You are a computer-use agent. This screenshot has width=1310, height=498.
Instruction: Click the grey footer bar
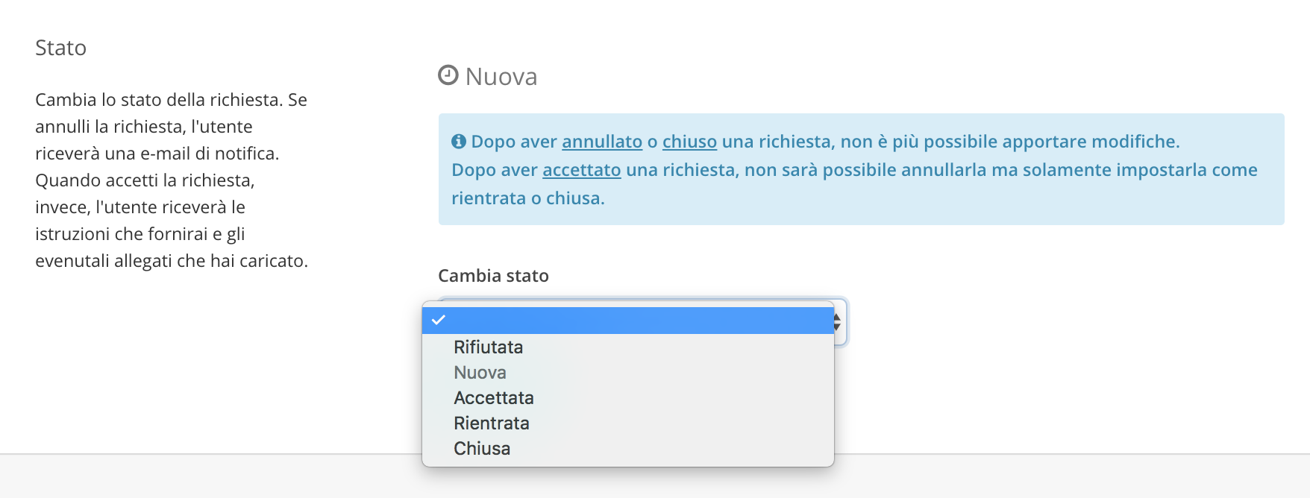(x=655, y=476)
